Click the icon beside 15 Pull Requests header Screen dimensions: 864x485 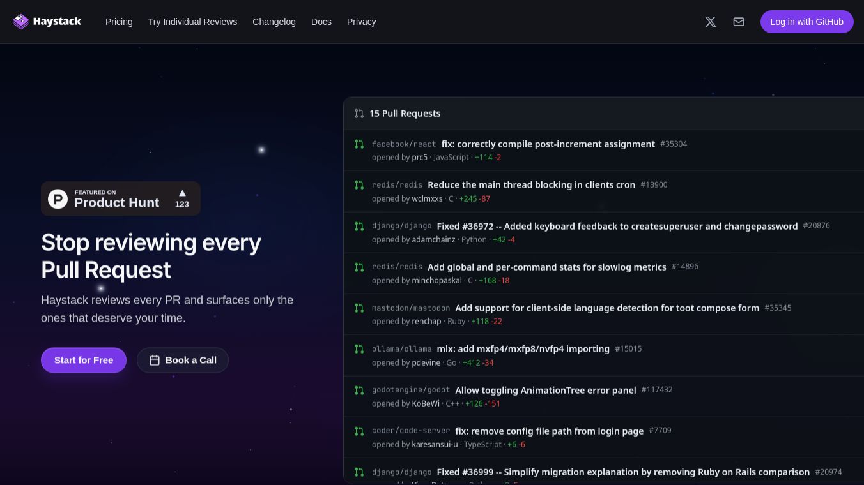(x=359, y=114)
